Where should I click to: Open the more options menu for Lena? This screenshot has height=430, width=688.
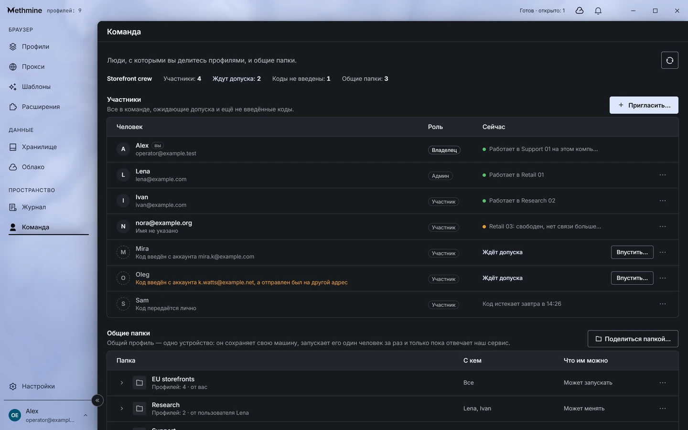click(x=663, y=175)
